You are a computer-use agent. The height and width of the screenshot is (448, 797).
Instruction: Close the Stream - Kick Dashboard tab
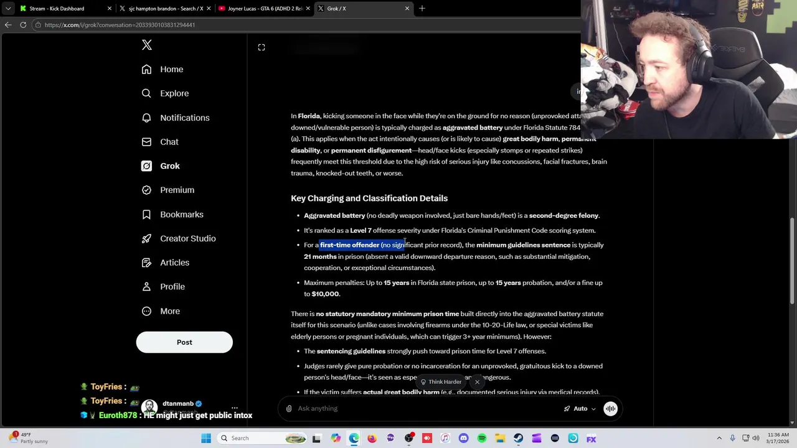pos(110,9)
